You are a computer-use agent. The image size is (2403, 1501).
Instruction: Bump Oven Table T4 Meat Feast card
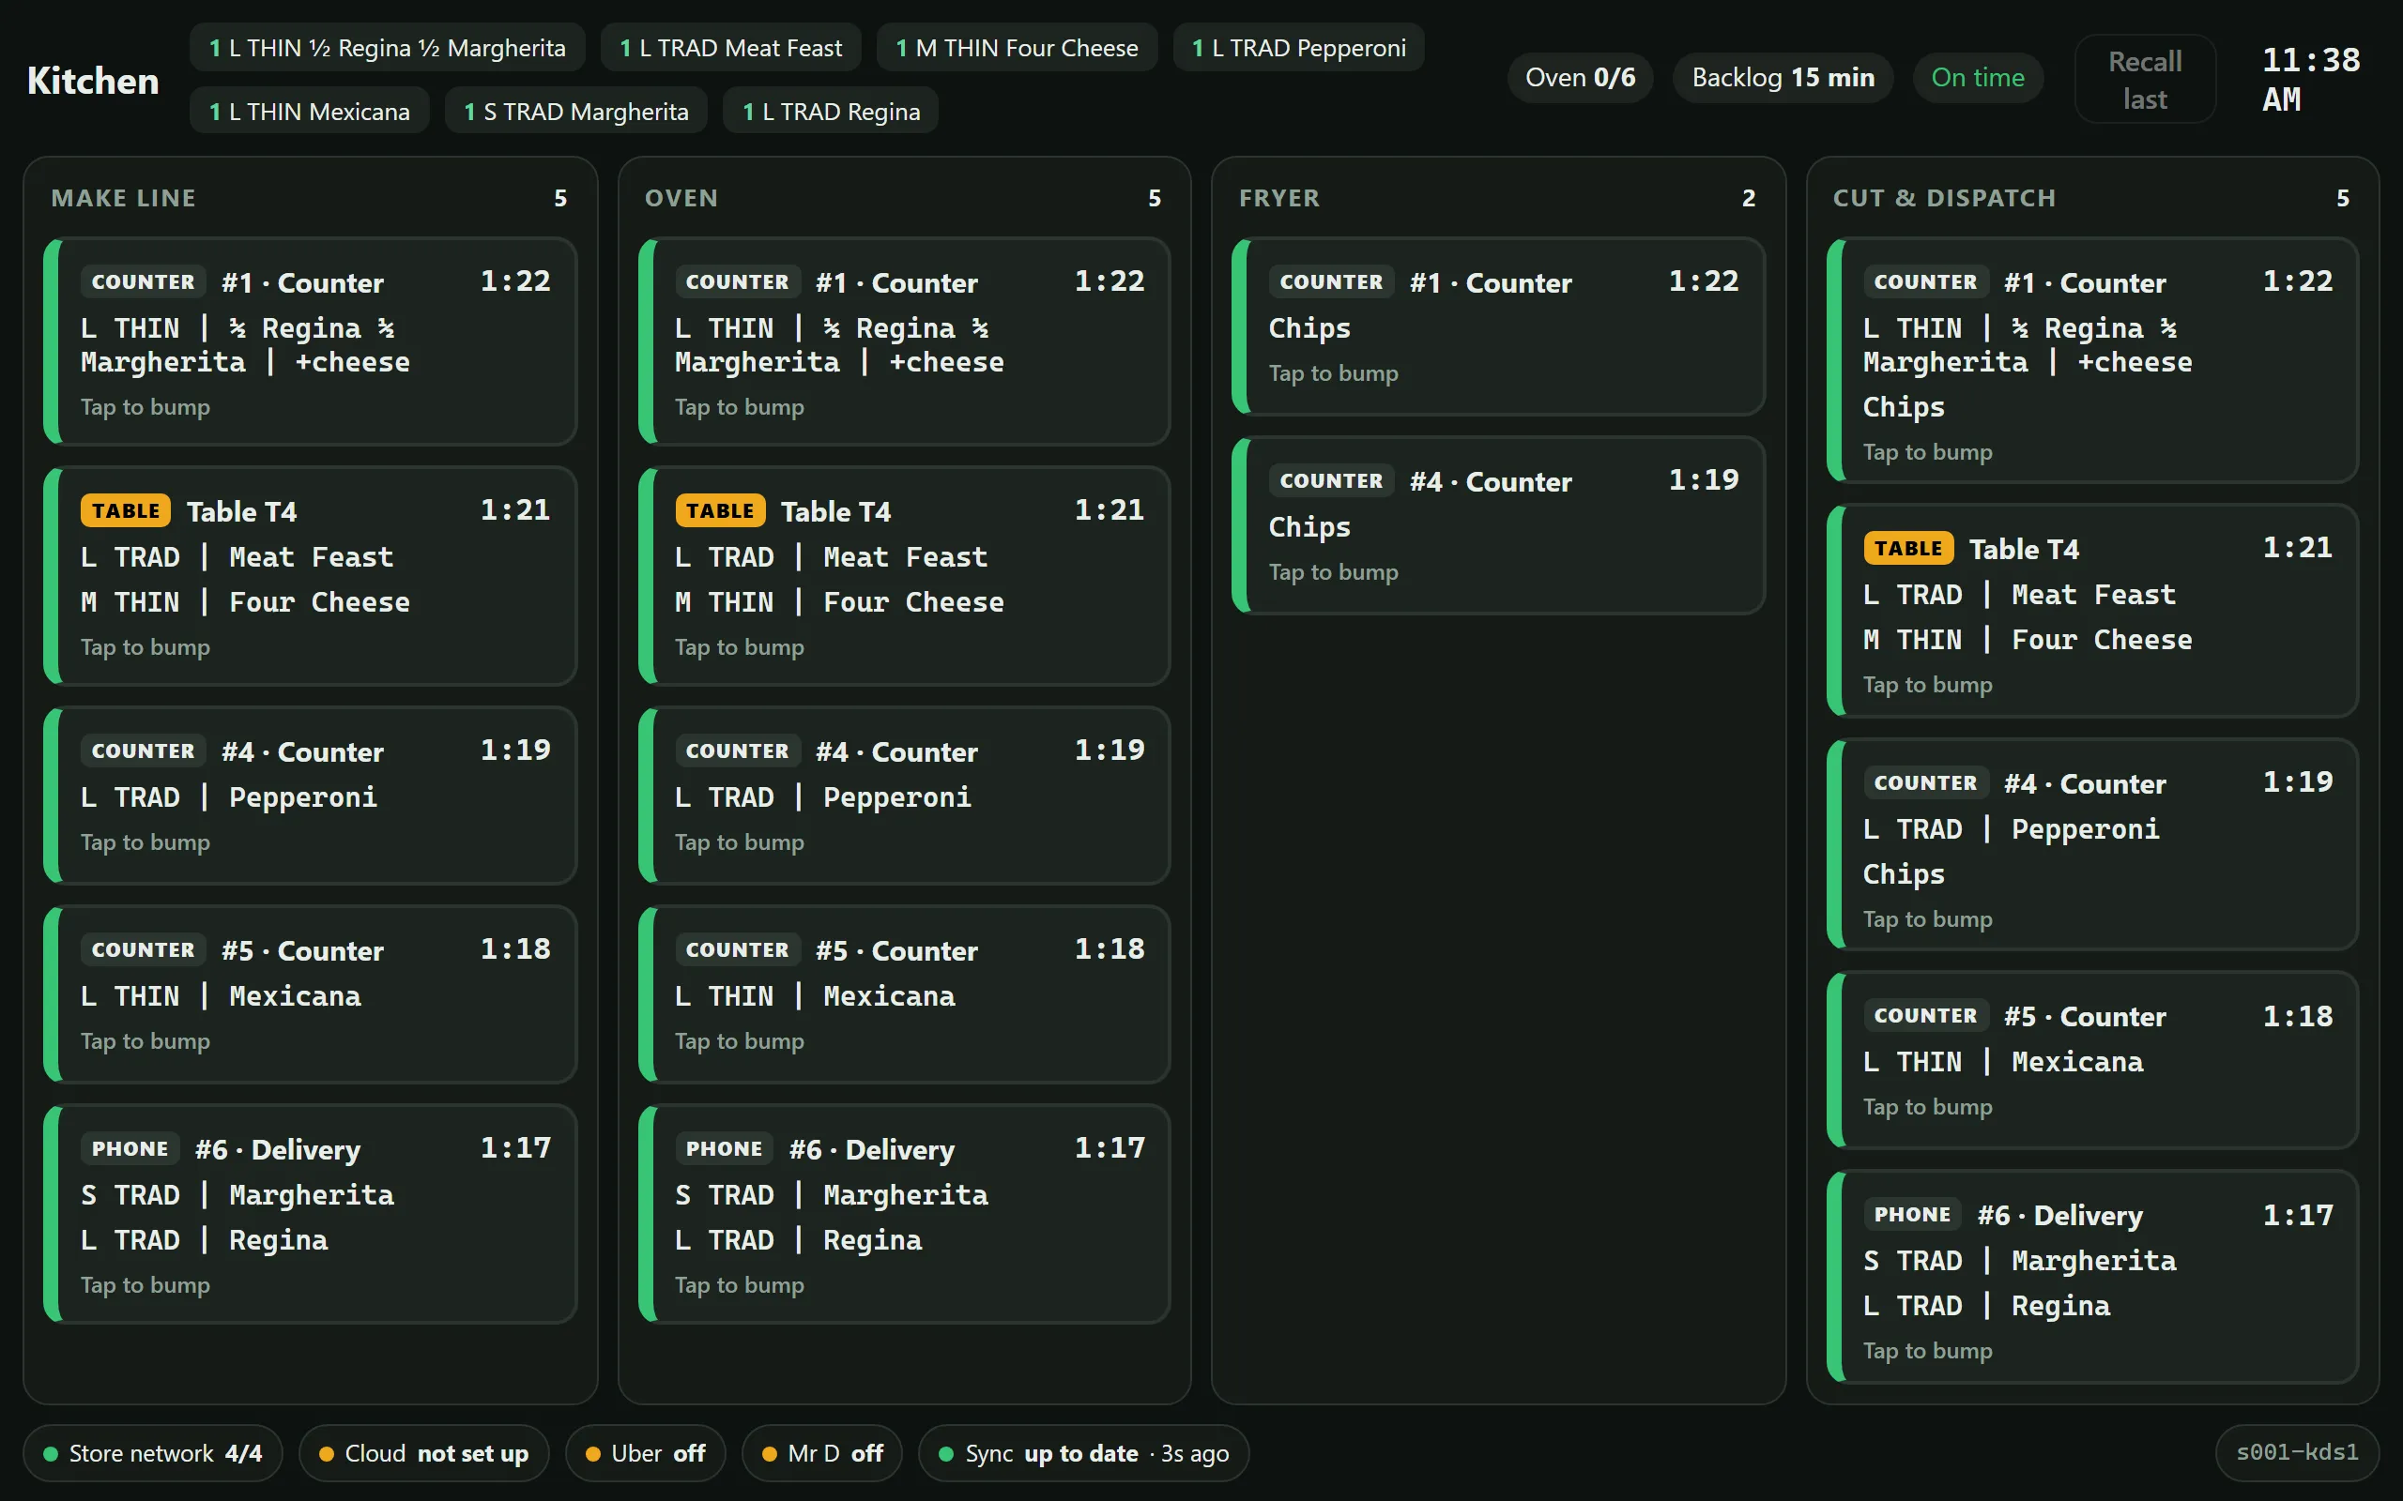(904, 576)
